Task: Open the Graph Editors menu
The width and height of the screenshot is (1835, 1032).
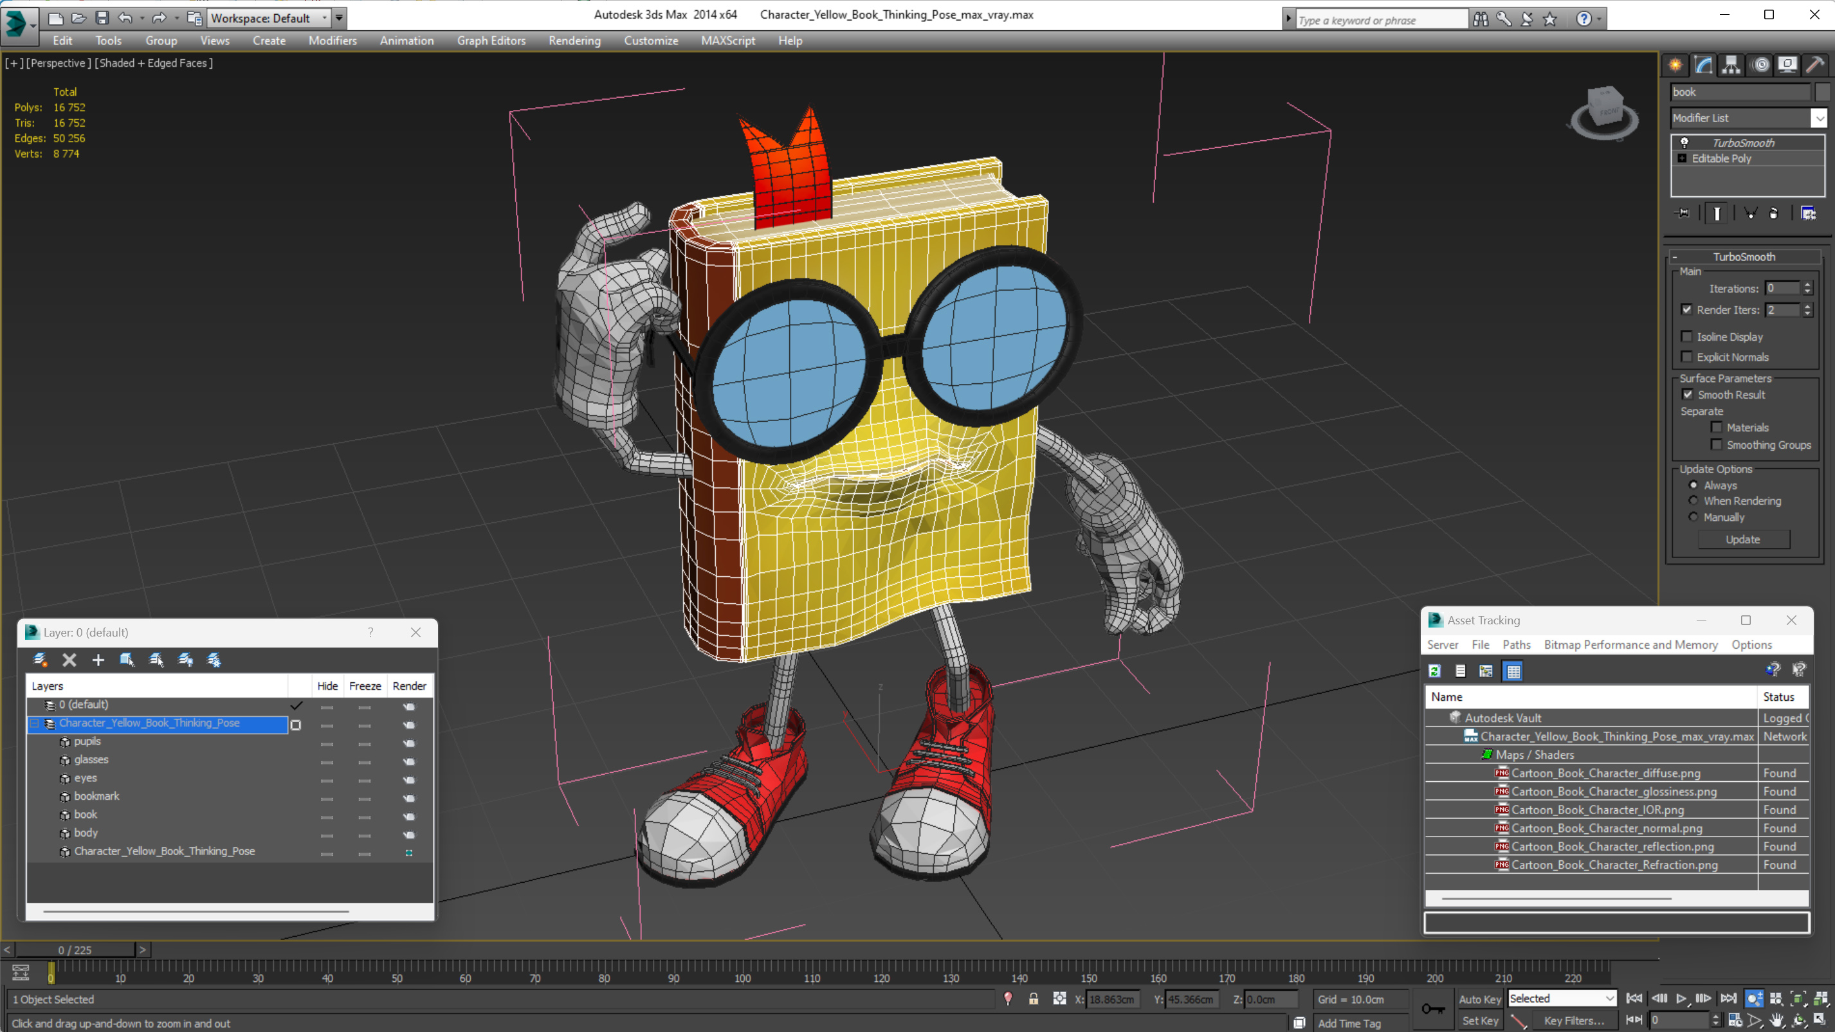Action: click(491, 41)
